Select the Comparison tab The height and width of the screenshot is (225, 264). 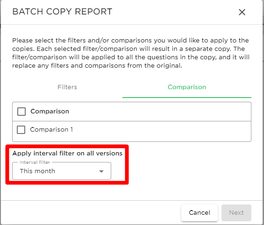[x=187, y=87]
